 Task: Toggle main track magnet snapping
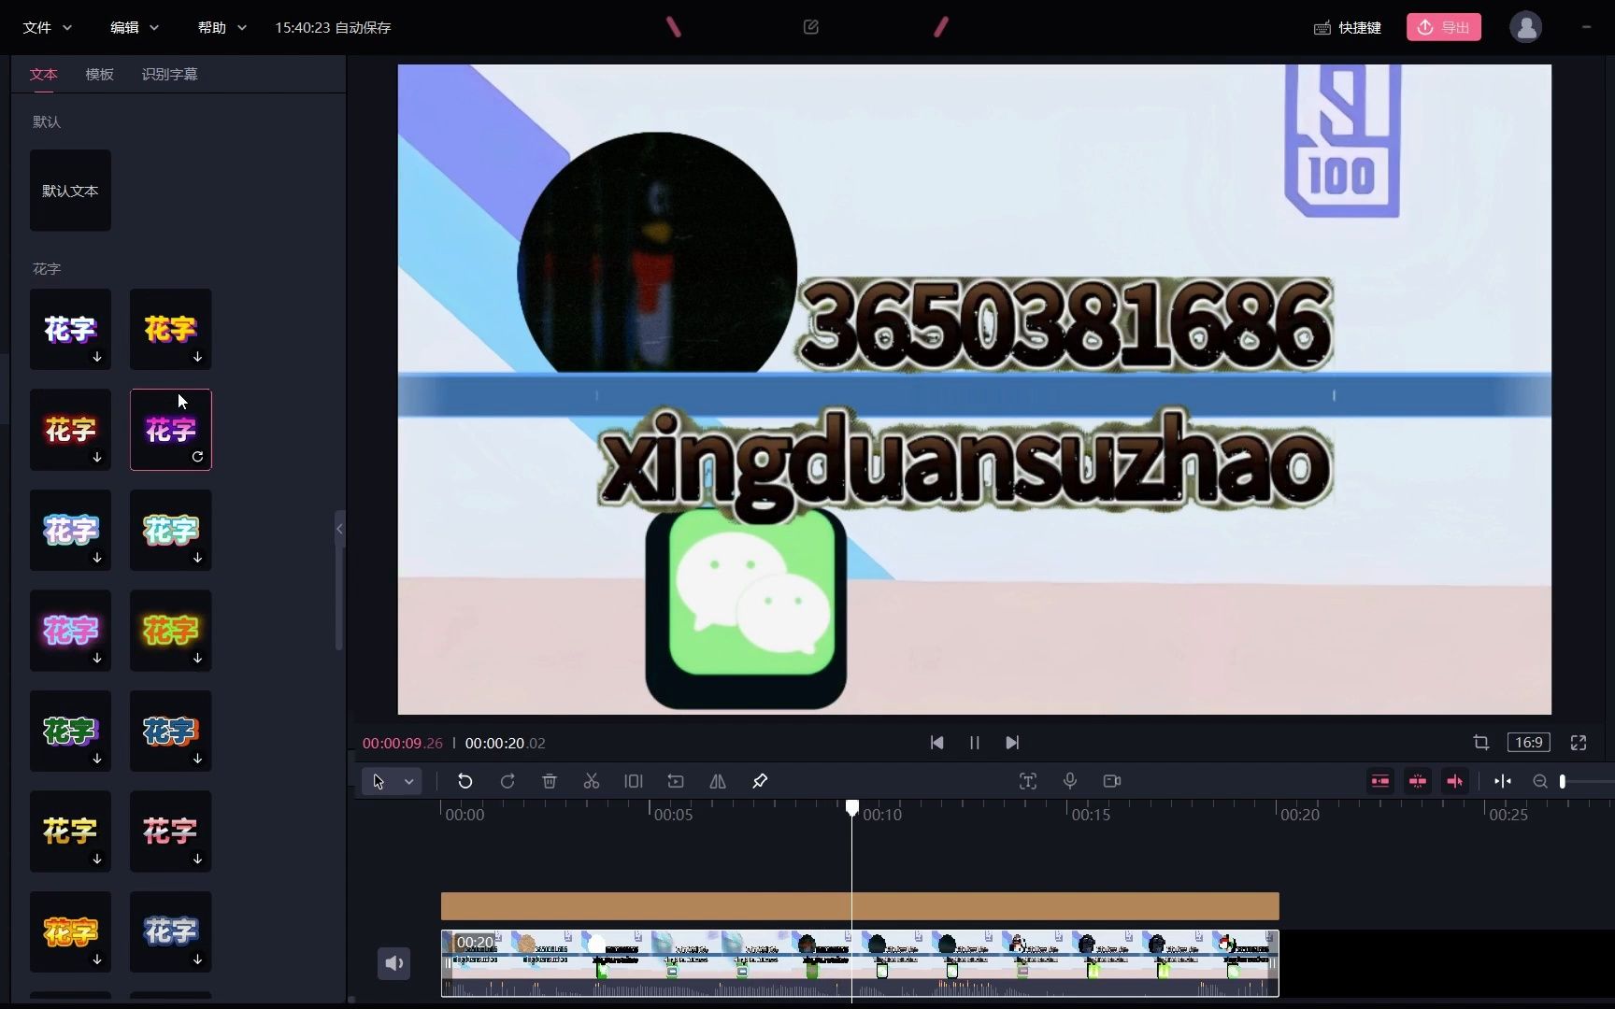coord(1380,781)
